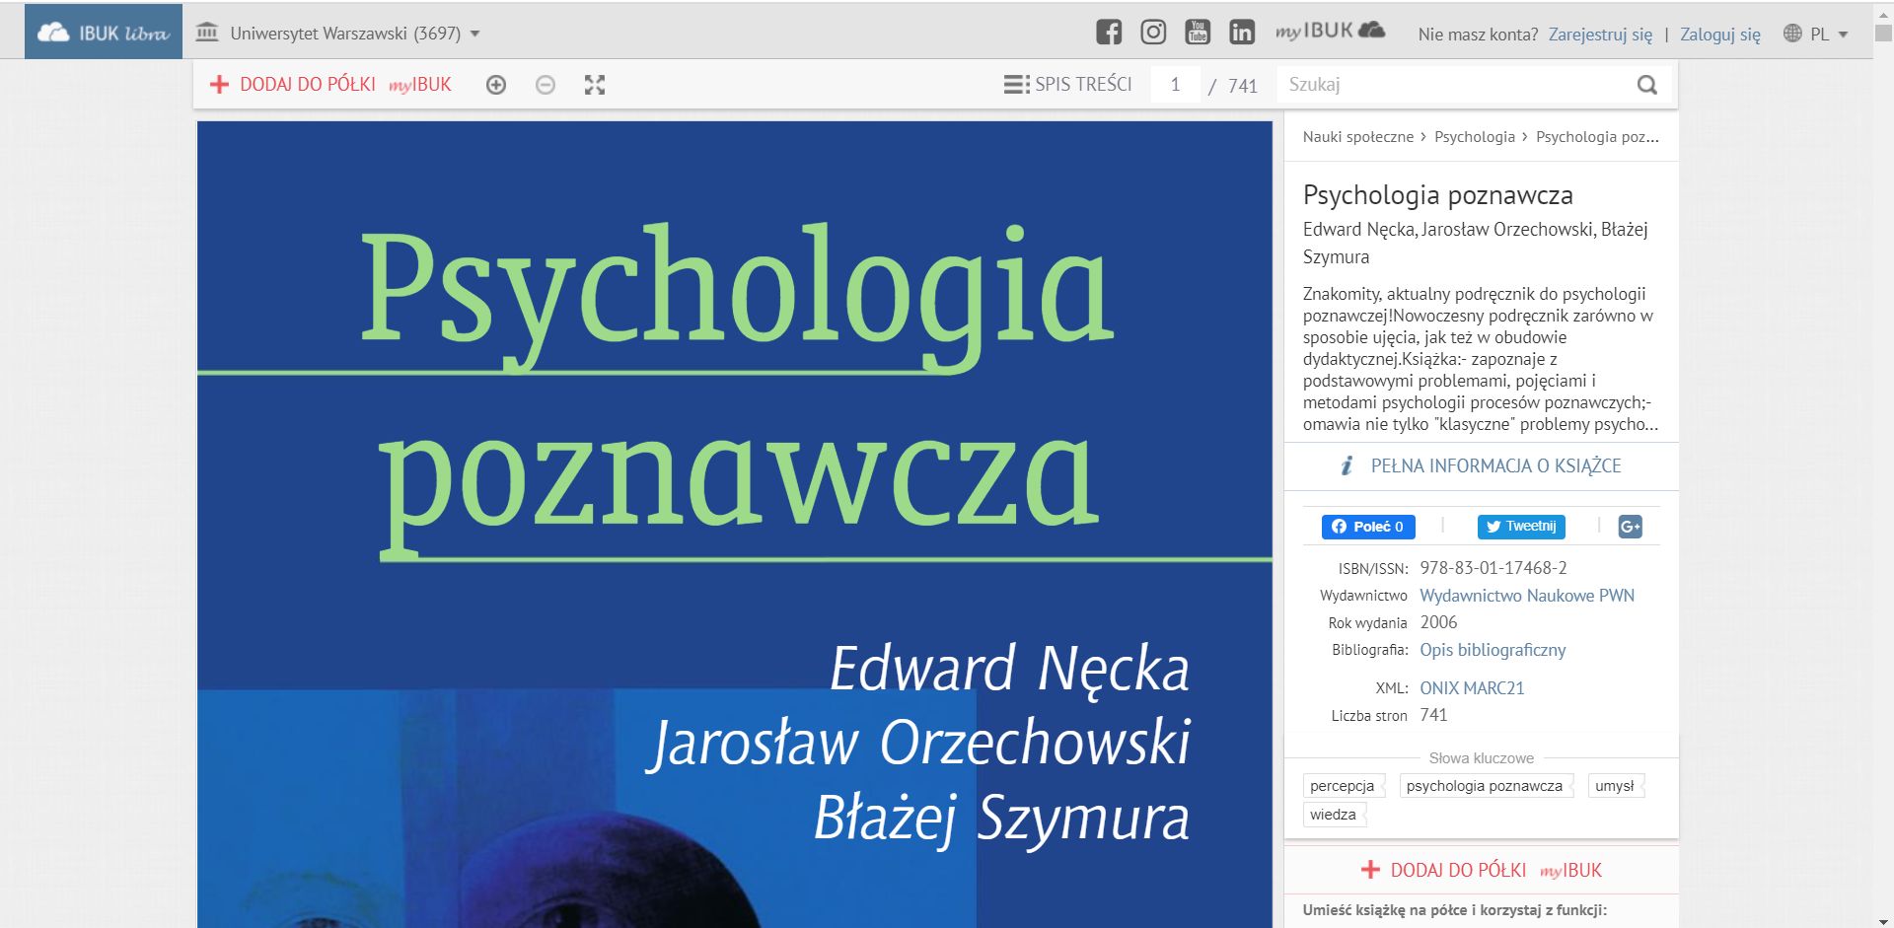The width and height of the screenshot is (1894, 928).
Task: Select the umysł keyword tag
Action: click(x=1615, y=786)
